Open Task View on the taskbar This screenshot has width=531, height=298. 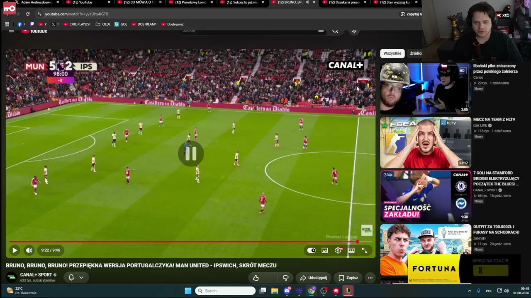(263, 291)
